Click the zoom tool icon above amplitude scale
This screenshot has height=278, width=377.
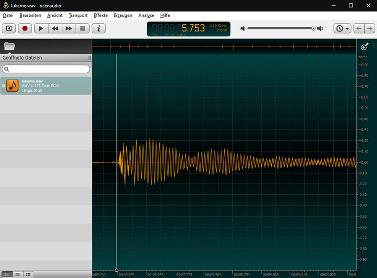pyautogui.click(x=364, y=46)
